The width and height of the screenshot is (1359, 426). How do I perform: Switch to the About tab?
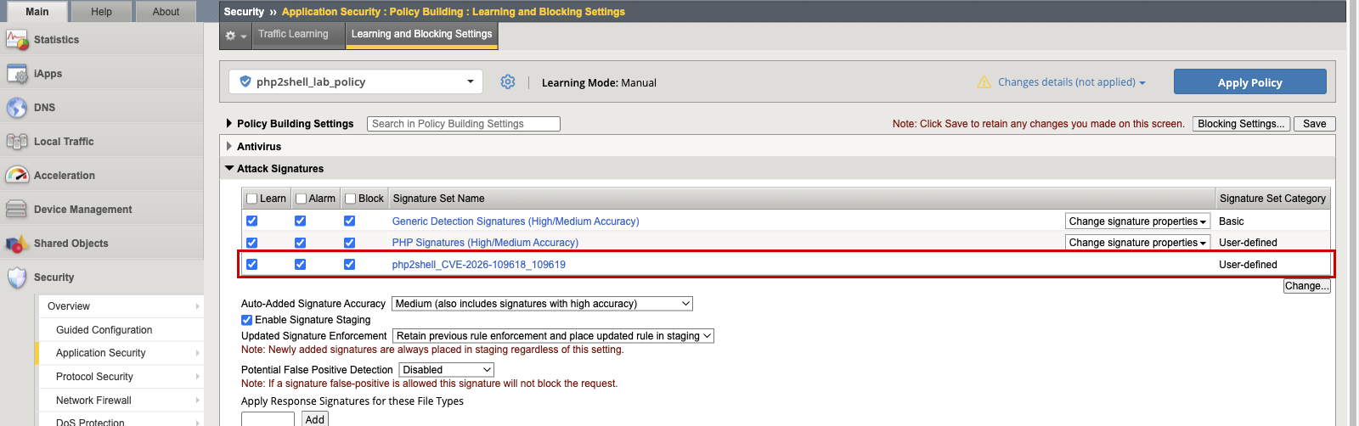click(166, 12)
